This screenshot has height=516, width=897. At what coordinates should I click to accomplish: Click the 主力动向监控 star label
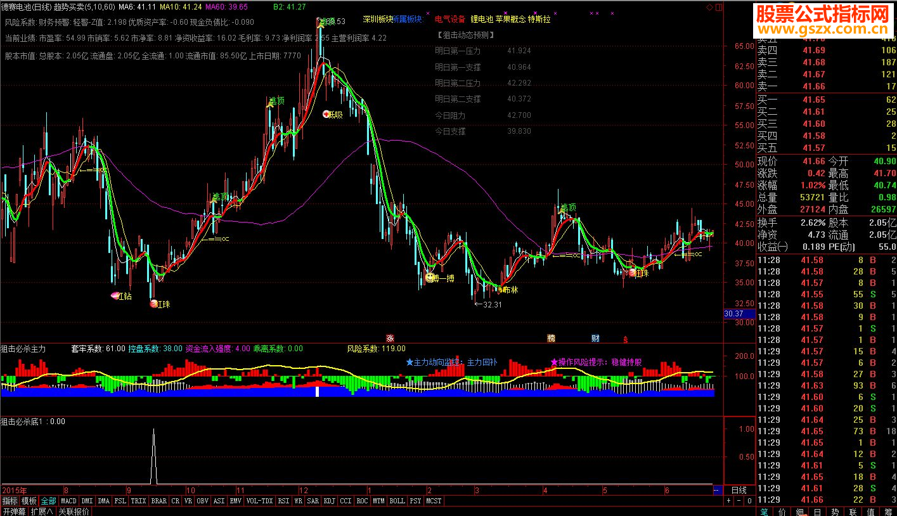click(x=452, y=363)
